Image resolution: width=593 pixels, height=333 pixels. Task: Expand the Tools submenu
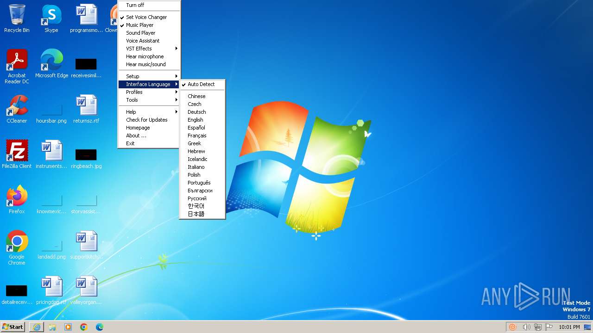149,100
